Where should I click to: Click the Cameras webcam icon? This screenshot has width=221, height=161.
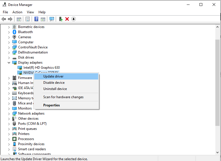[14, 37]
